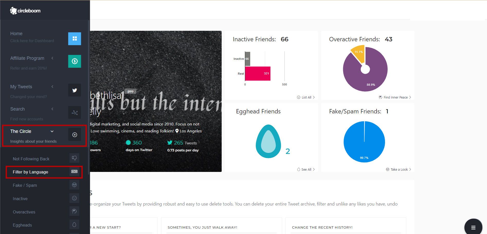487x234 pixels.
Task: Select My Tweets in the sidebar
Action: point(21,86)
